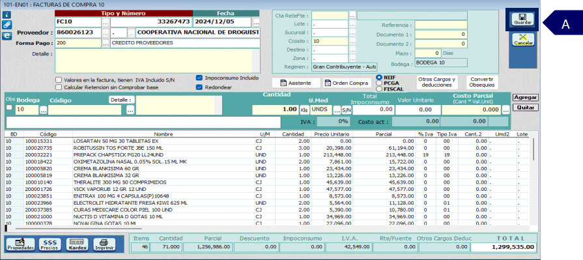Open the Asistente button
Image resolution: width=583 pixels, height=260 pixels.
pos(296,83)
